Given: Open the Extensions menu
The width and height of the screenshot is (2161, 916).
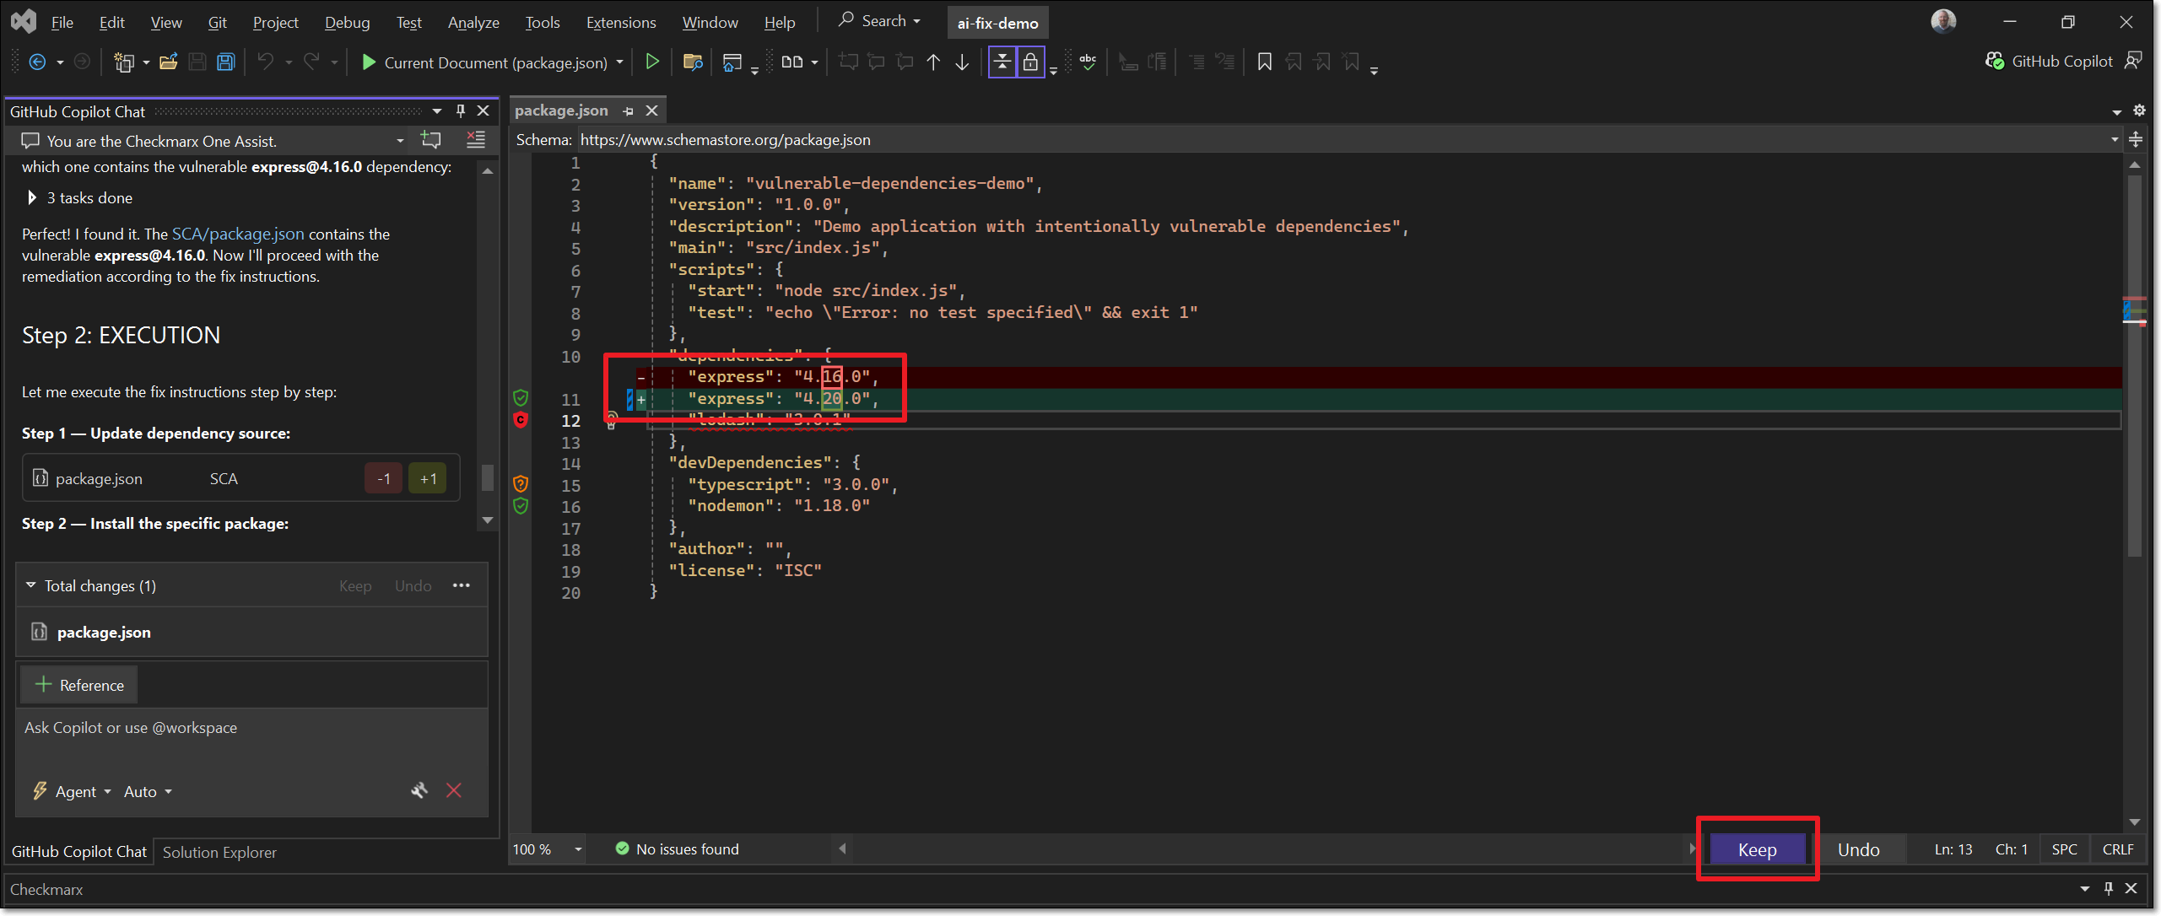Looking at the screenshot, I should (621, 23).
